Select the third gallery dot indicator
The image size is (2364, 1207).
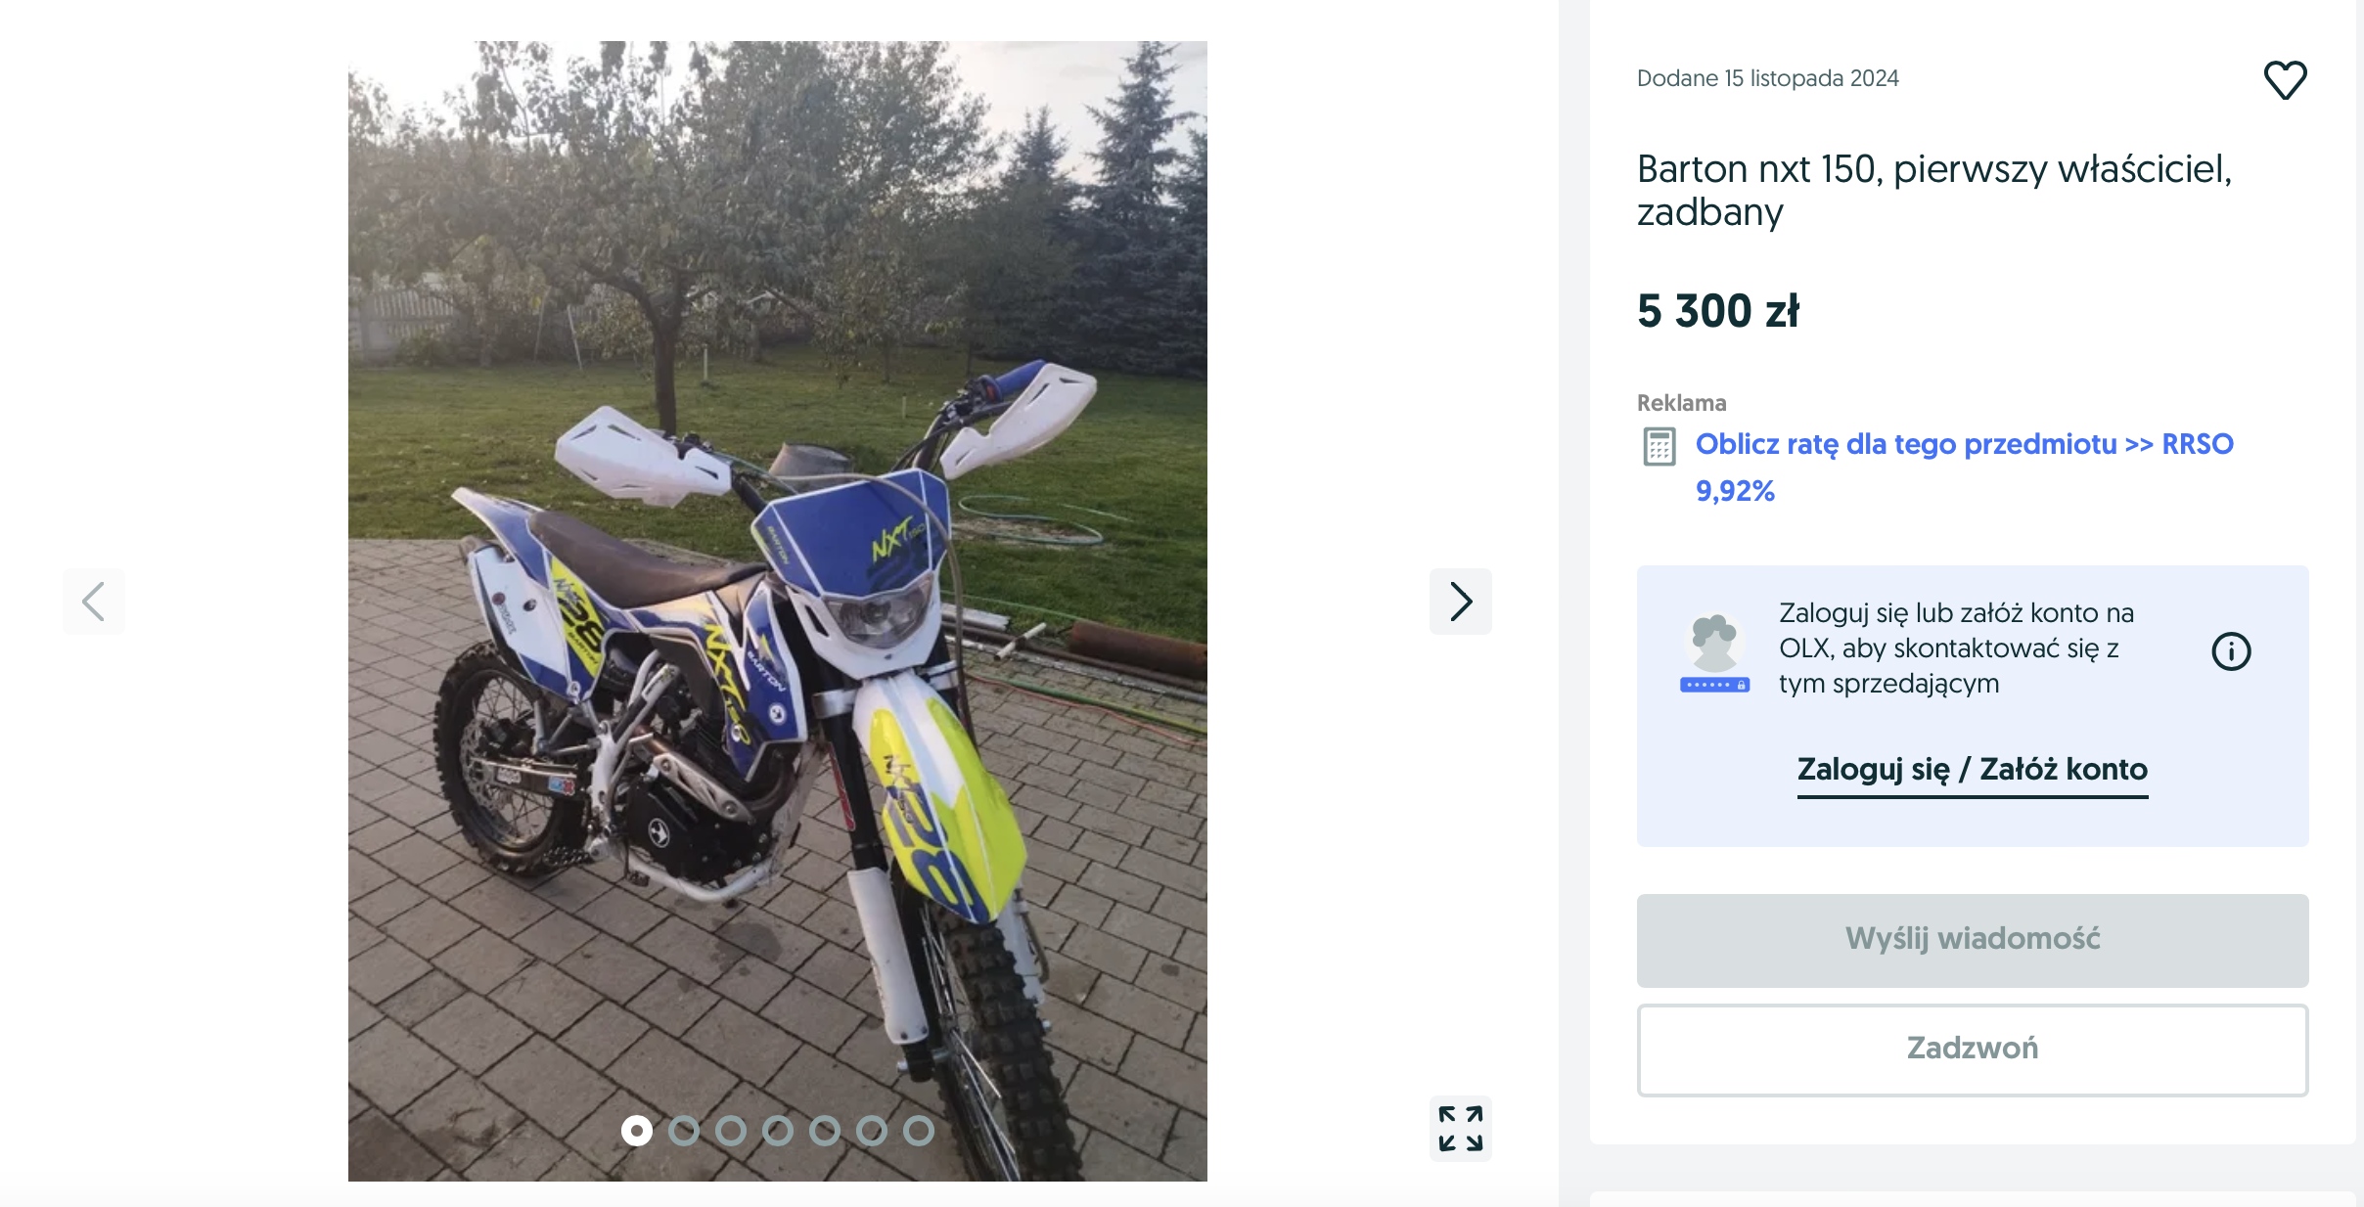731,1131
